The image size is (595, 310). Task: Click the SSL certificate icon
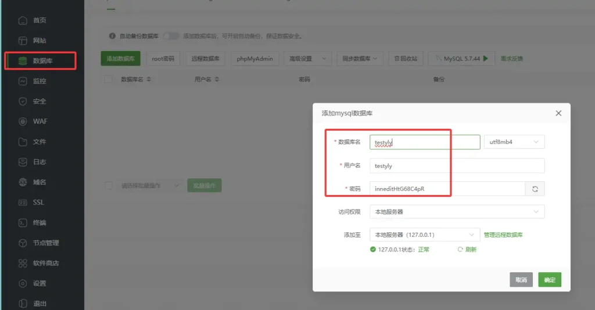pyautogui.click(x=23, y=203)
